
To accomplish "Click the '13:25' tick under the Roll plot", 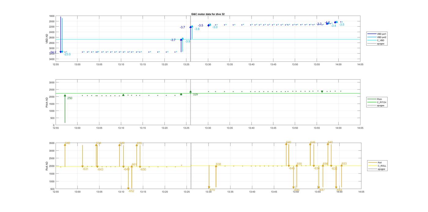I will (186, 192).
